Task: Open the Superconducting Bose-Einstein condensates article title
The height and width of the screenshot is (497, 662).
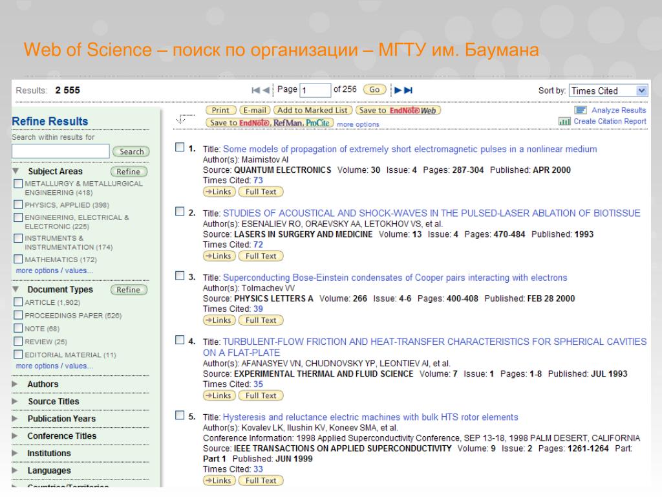Action: coord(394,278)
